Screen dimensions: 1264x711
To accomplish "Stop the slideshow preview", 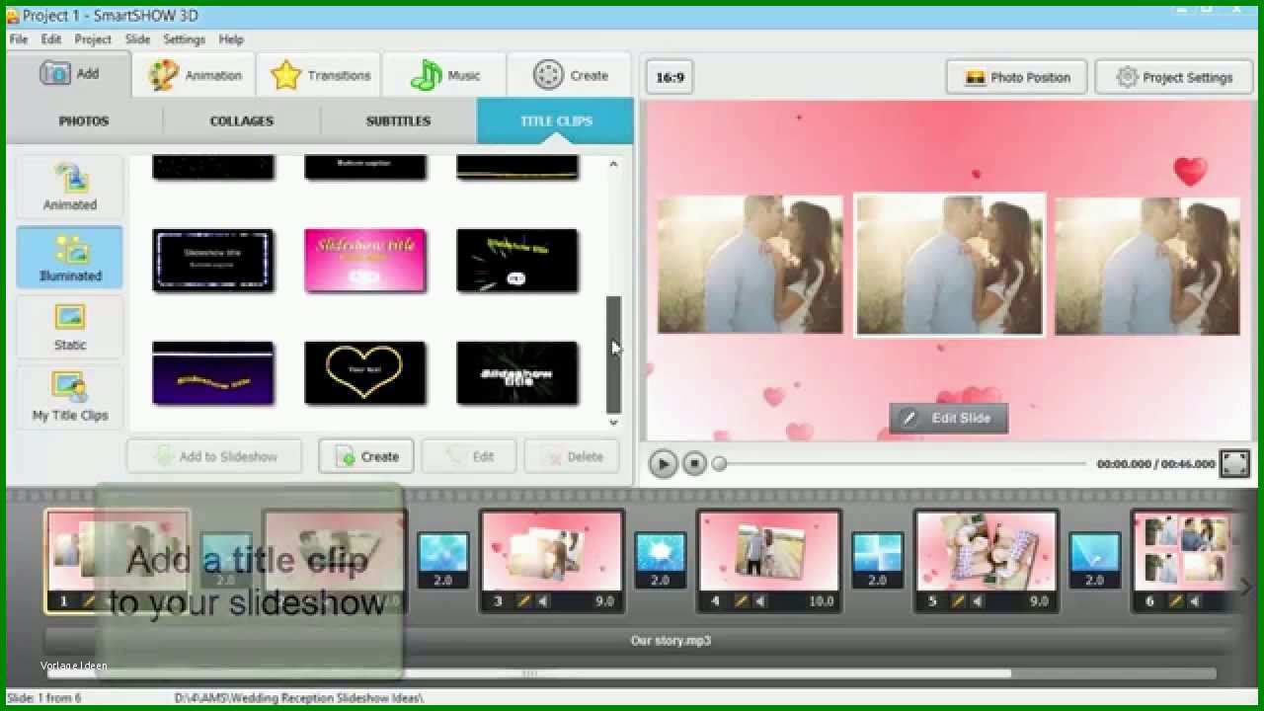I will [694, 463].
